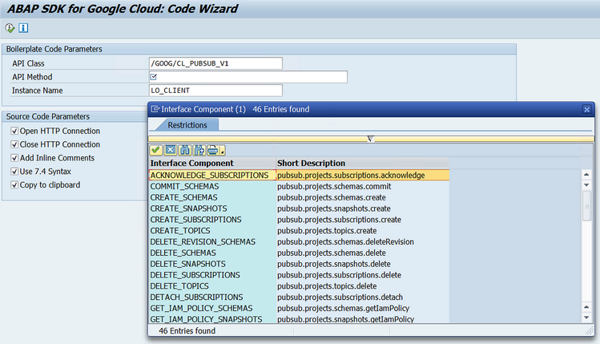The image size is (600, 344).
Task: Cancel the value list with the X icon
Action: (171, 150)
